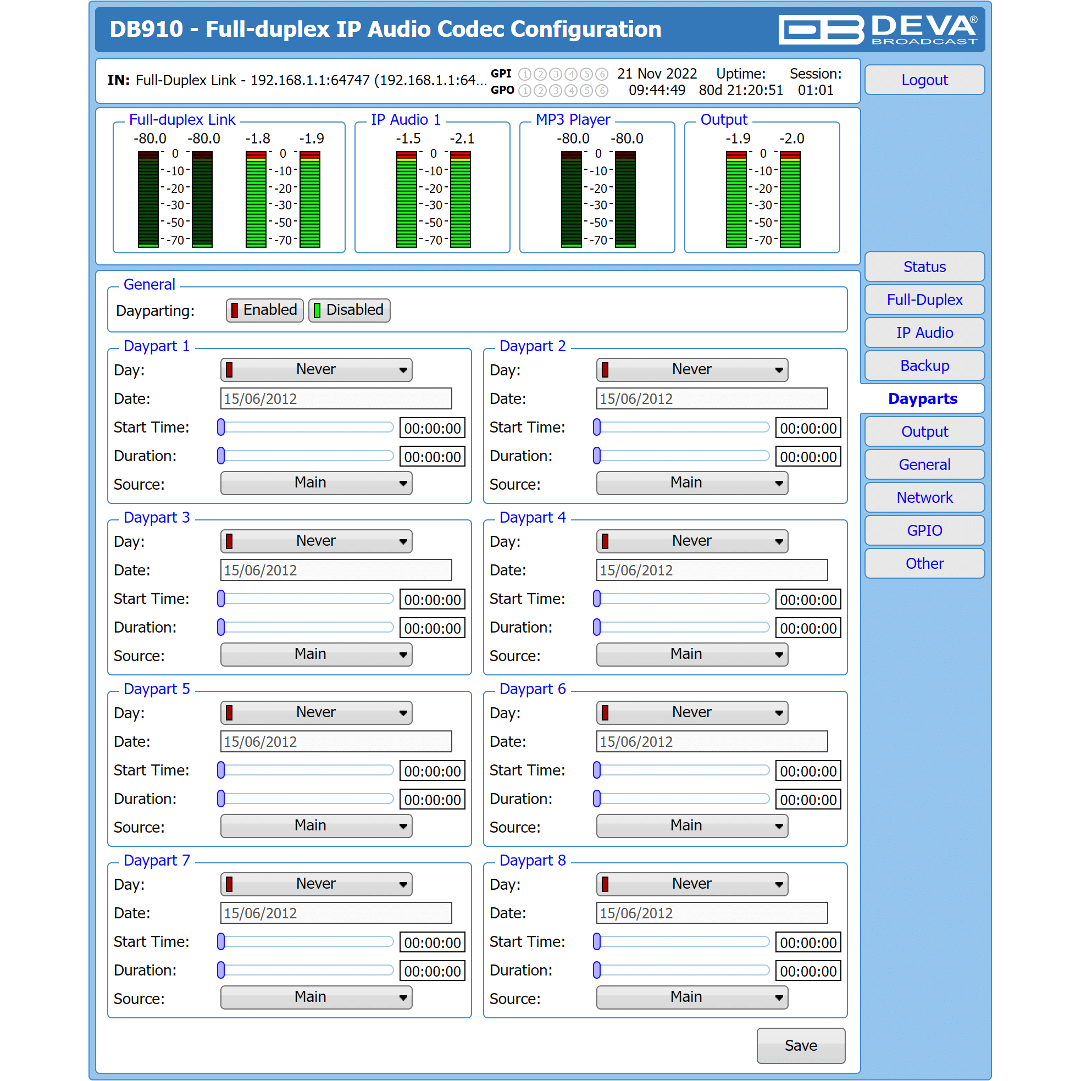Click Daypart 3 Start Time value box
1081x1081 pixels.
coord(432,600)
